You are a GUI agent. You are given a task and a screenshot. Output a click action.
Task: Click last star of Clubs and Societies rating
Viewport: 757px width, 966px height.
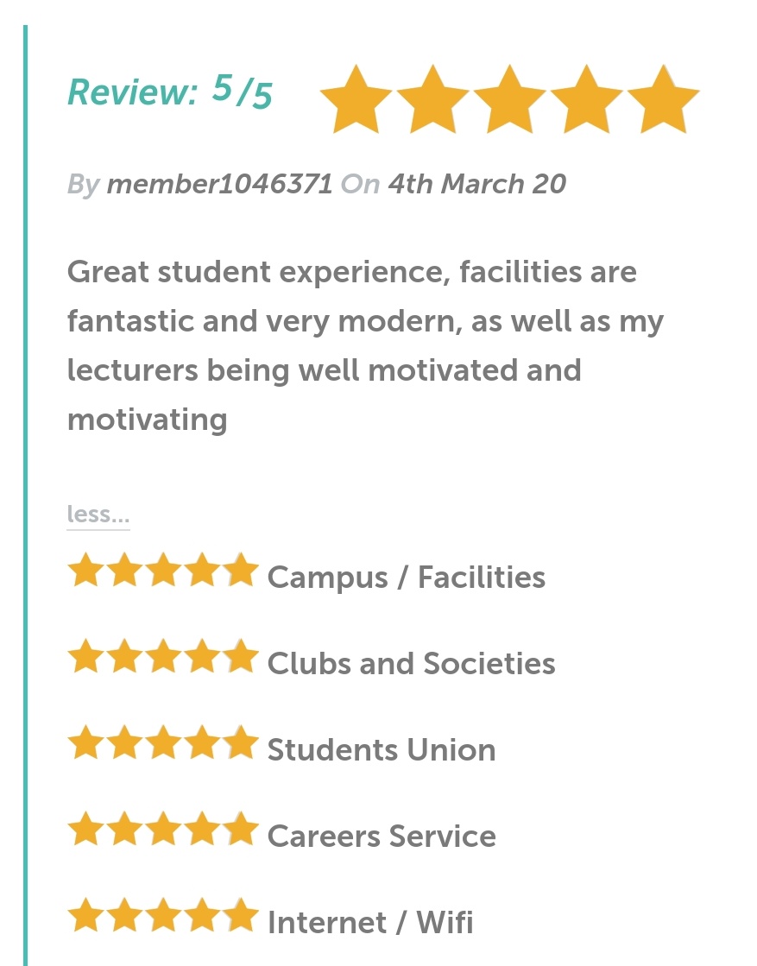pos(240,656)
